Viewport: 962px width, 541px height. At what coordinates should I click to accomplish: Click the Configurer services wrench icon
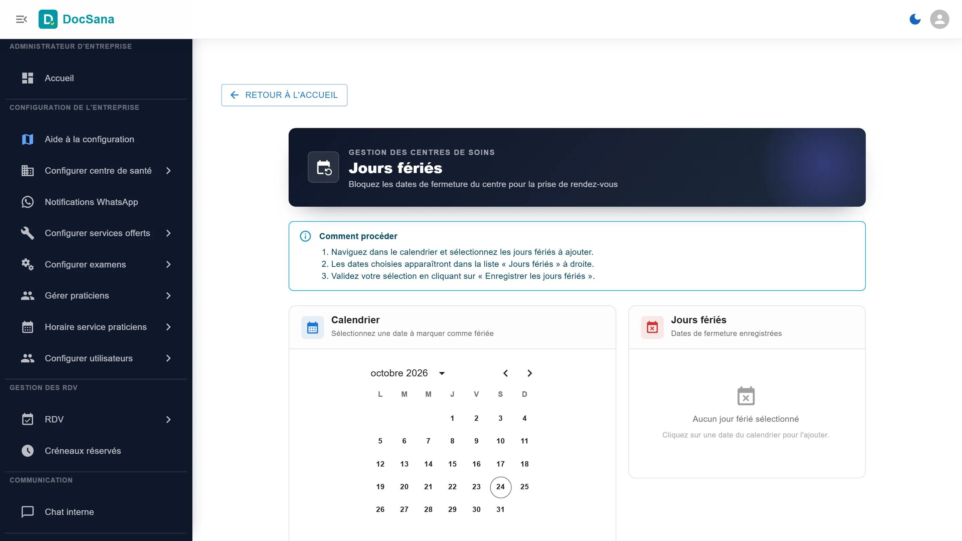coord(28,233)
